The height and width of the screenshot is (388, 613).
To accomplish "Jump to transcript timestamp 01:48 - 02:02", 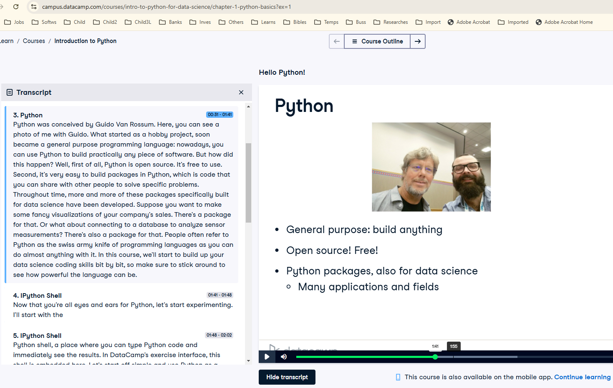I will pos(219,335).
